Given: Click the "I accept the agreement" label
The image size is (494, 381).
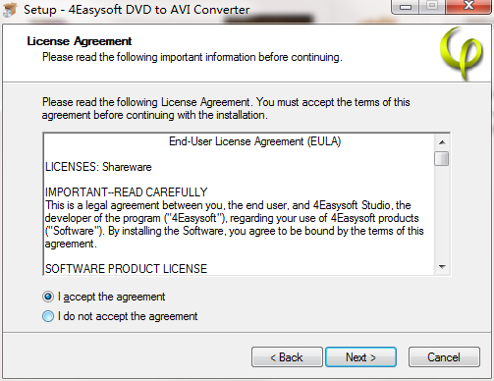Looking at the screenshot, I should (x=111, y=297).
